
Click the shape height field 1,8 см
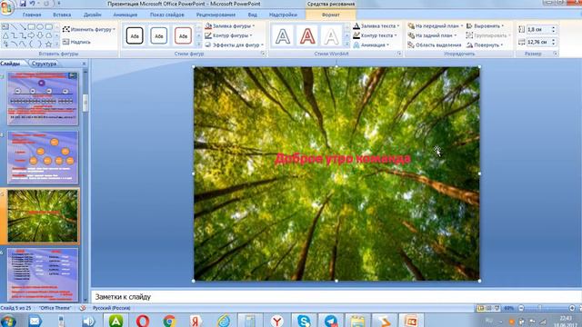(x=537, y=29)
